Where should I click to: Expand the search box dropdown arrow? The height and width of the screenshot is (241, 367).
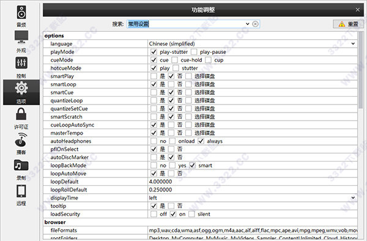247,24
